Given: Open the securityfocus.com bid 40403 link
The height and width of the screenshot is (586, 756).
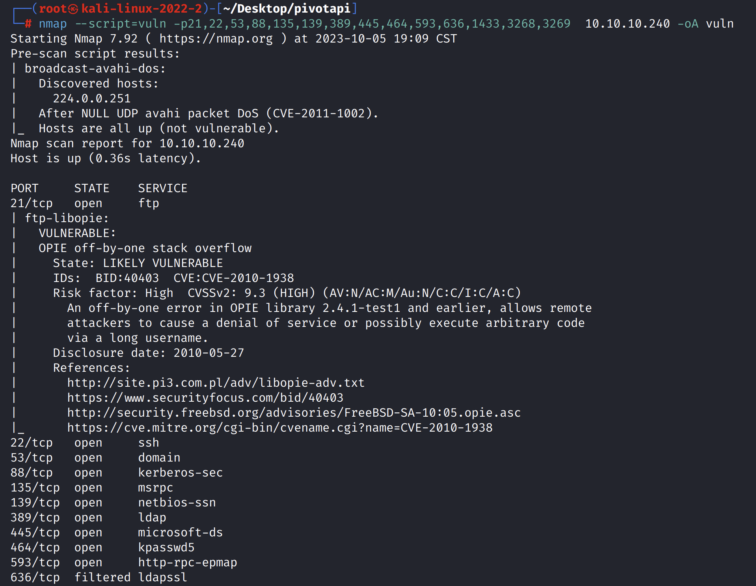Looking at the screenshot, I should pyautogui.click(x=205, y=398).
